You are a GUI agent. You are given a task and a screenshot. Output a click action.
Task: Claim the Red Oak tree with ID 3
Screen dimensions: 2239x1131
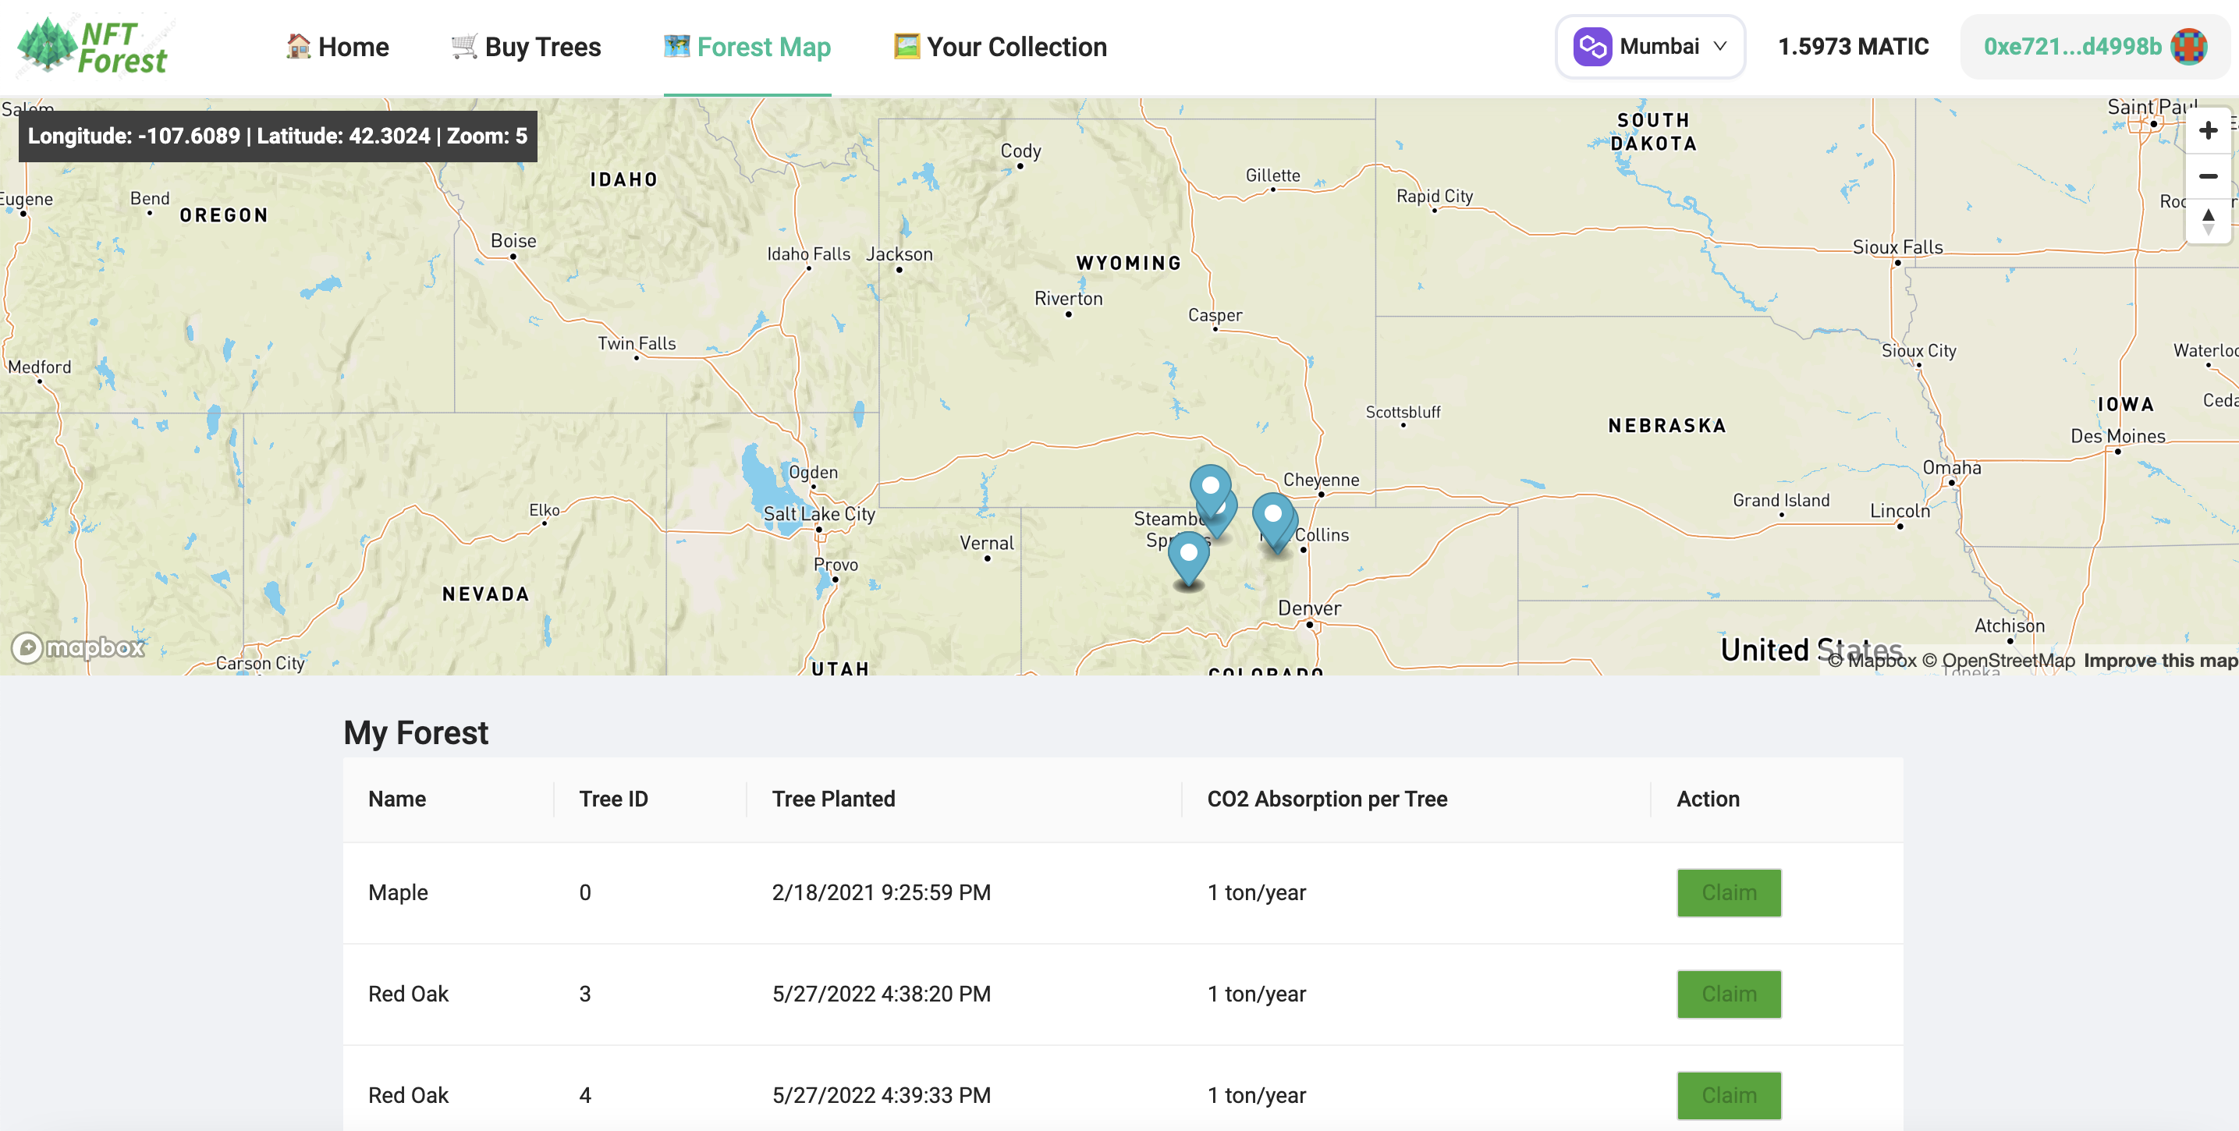[1728, 994]
